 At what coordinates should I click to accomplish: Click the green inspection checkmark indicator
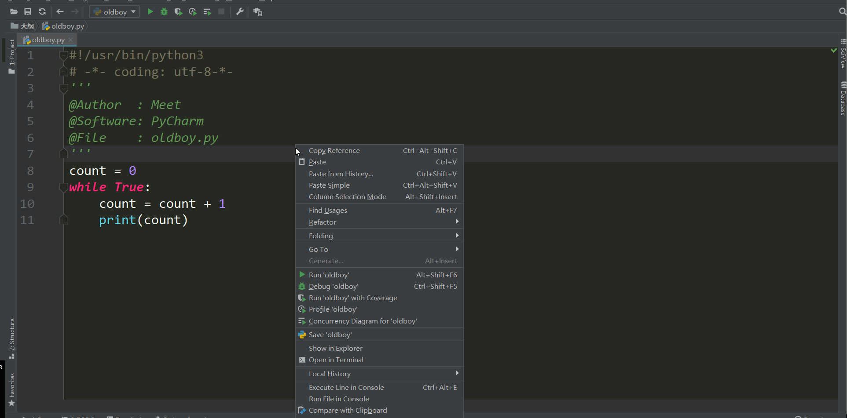834,50
